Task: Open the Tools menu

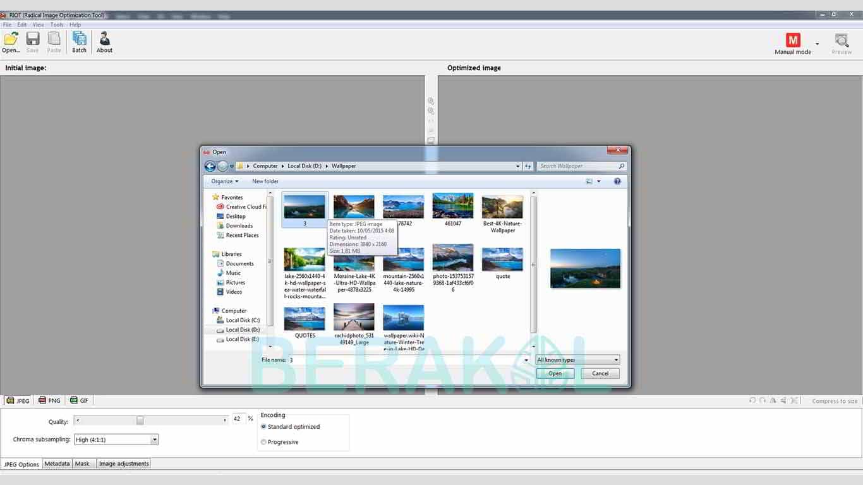Action: tap(57, 25)
